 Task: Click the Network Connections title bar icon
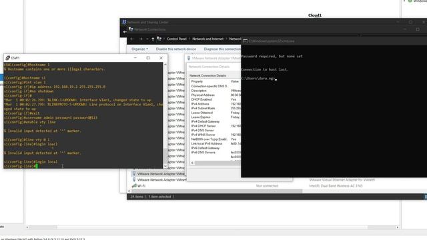131,29
